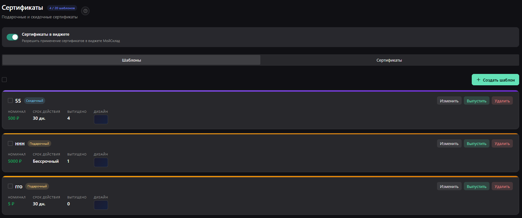Mark the checkbox for template гго

[x=10, y=186]
